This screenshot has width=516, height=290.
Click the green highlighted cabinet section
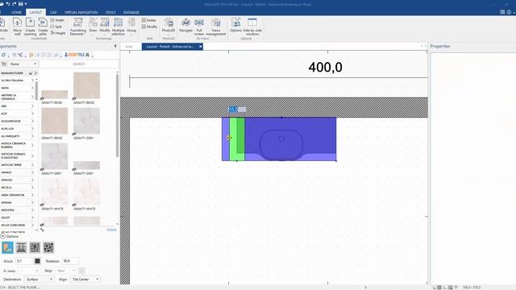point(237,139)
